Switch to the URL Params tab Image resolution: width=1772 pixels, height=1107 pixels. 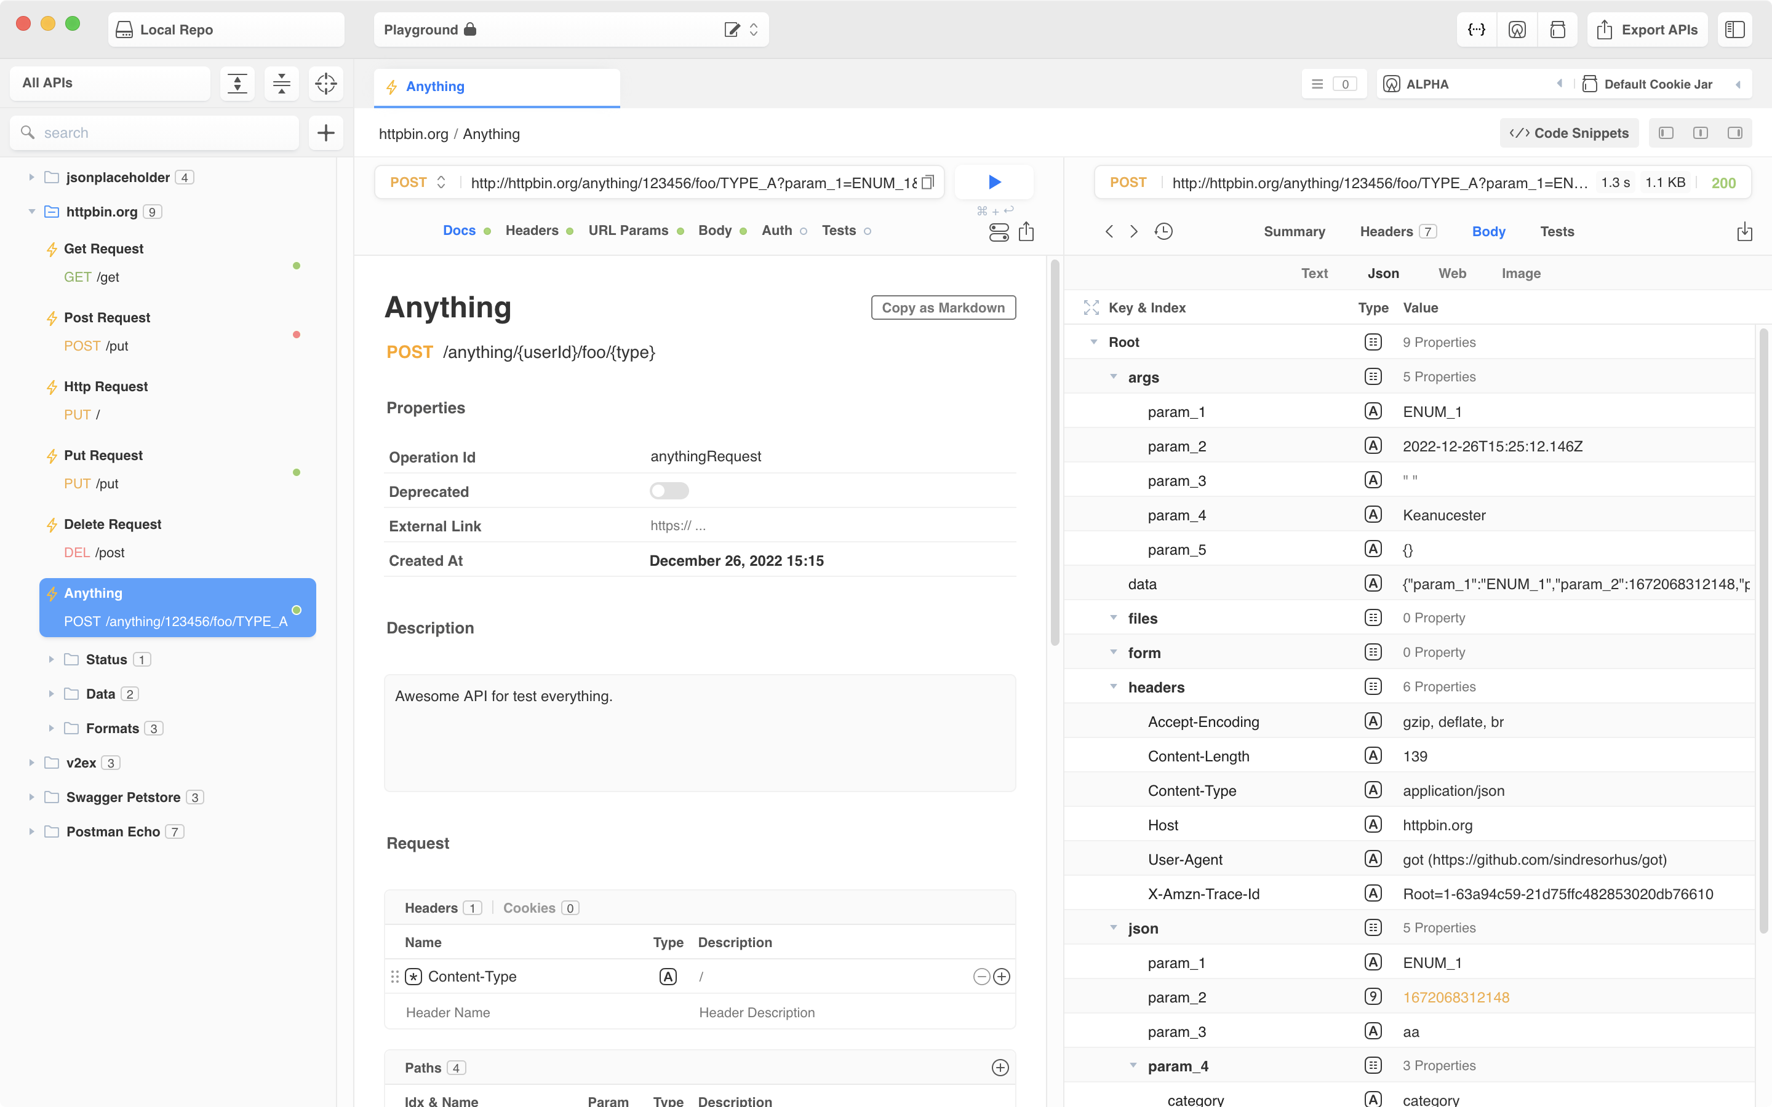(x=628, y=231)
